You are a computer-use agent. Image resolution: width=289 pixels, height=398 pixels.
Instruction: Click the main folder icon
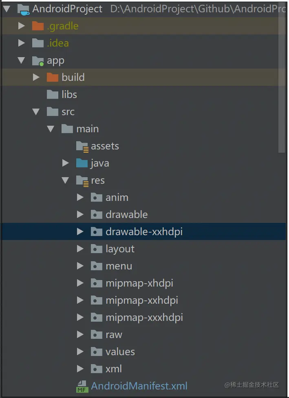[x=67, y=129]
